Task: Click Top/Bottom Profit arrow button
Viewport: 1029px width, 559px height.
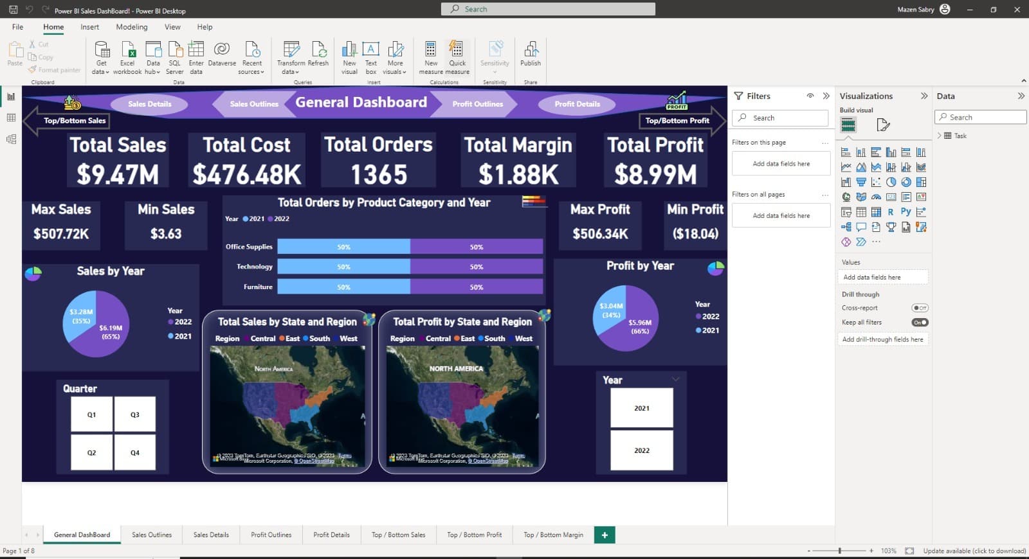Action: [682, 121]
